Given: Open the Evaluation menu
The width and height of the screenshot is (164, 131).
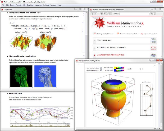Looking at the screenshot, I should click(x=38, y=5).
